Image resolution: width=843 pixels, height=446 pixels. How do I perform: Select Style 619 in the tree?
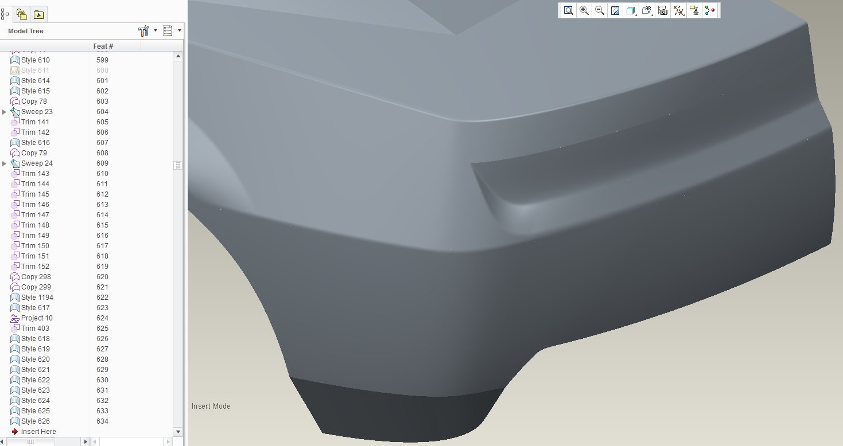[36, 349]
